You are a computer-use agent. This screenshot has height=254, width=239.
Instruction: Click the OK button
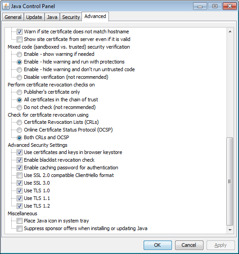pyautogui.click(x=158, y=245)
